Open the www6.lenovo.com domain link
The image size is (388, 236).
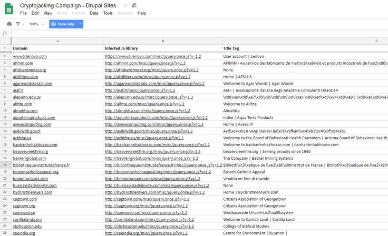[x=30, y=56]
